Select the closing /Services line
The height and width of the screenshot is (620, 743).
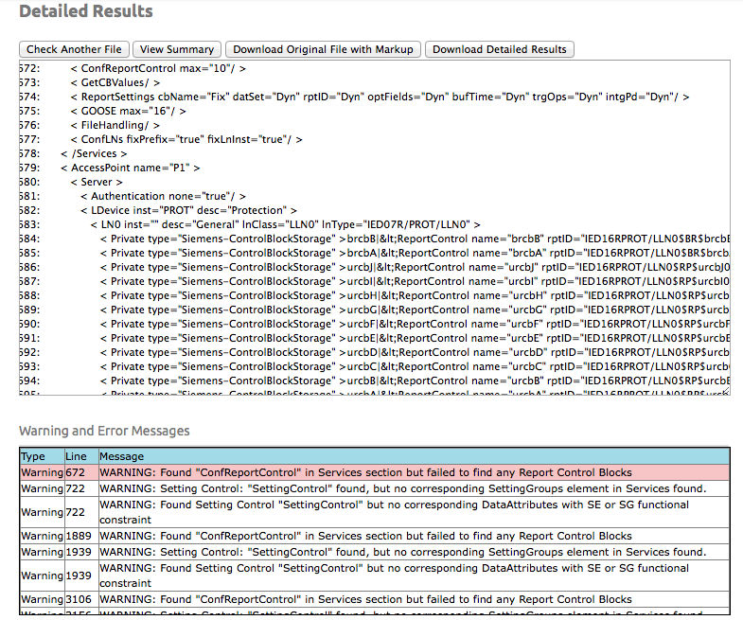95,153
